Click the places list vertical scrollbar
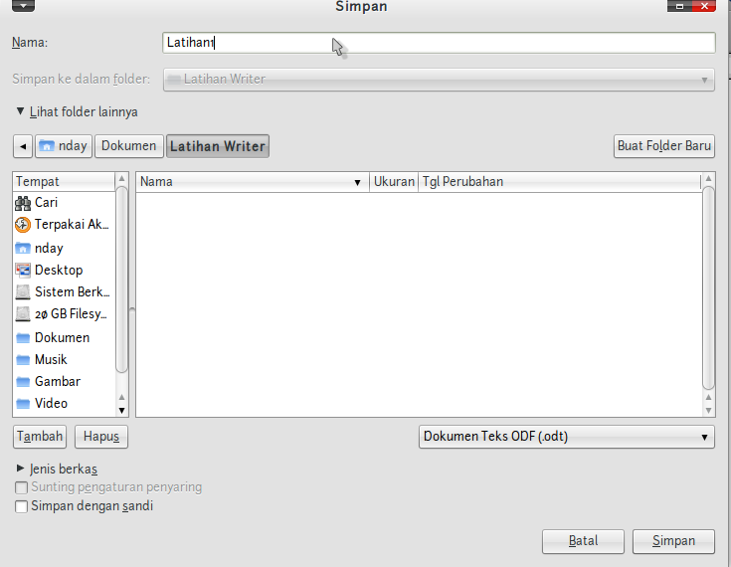731x567 pixels. point(121,280)
